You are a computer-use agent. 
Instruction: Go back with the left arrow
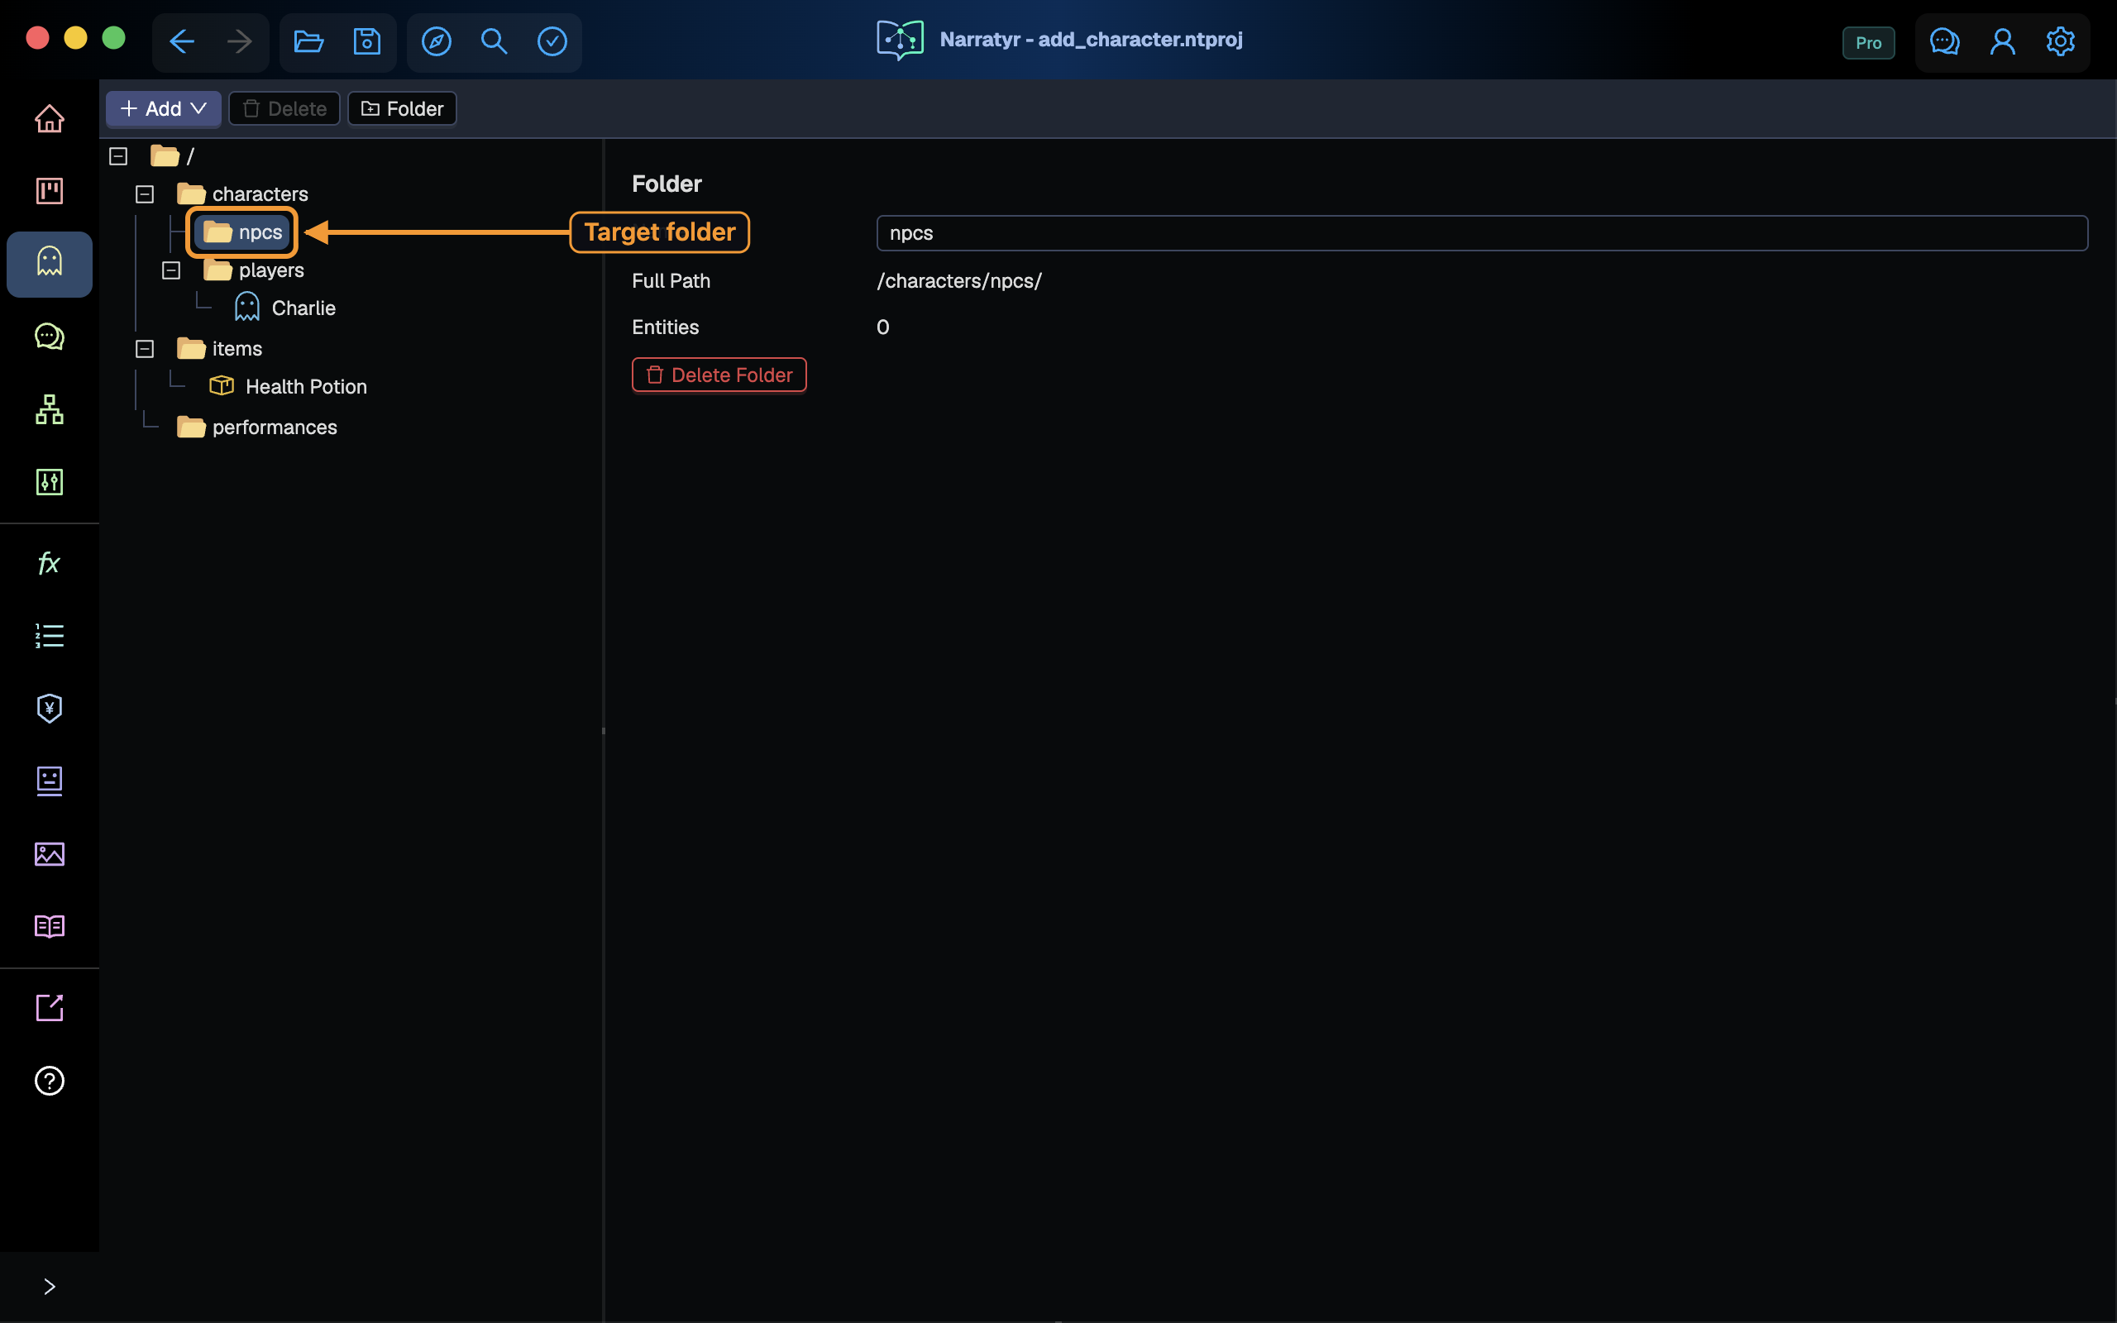pos(182,41)
